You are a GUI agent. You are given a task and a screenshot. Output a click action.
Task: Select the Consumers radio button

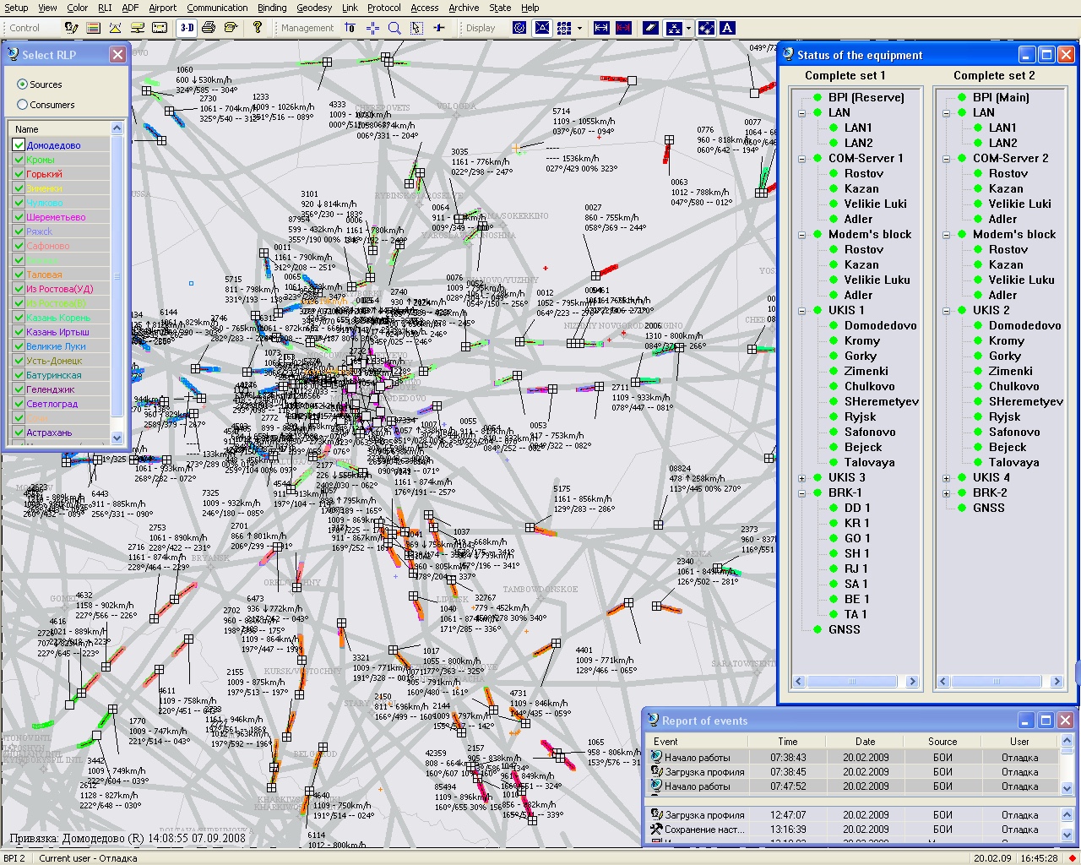click(23, 105)
